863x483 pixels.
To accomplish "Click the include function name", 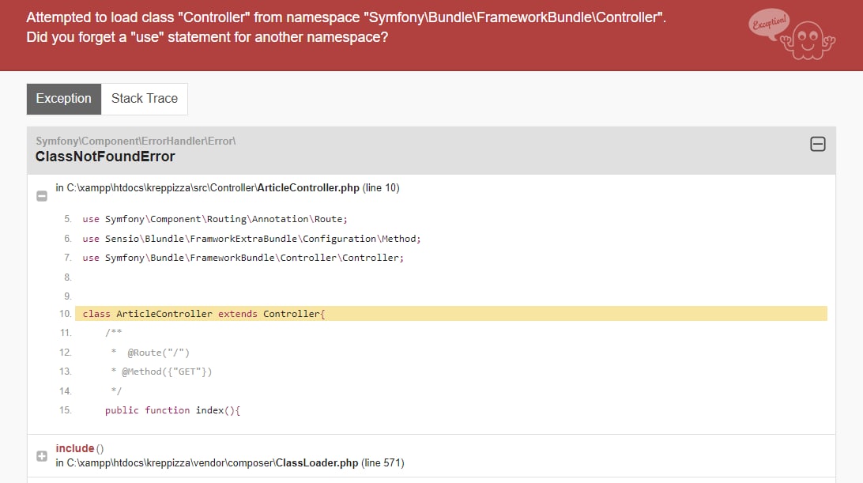I will (75, 448).
